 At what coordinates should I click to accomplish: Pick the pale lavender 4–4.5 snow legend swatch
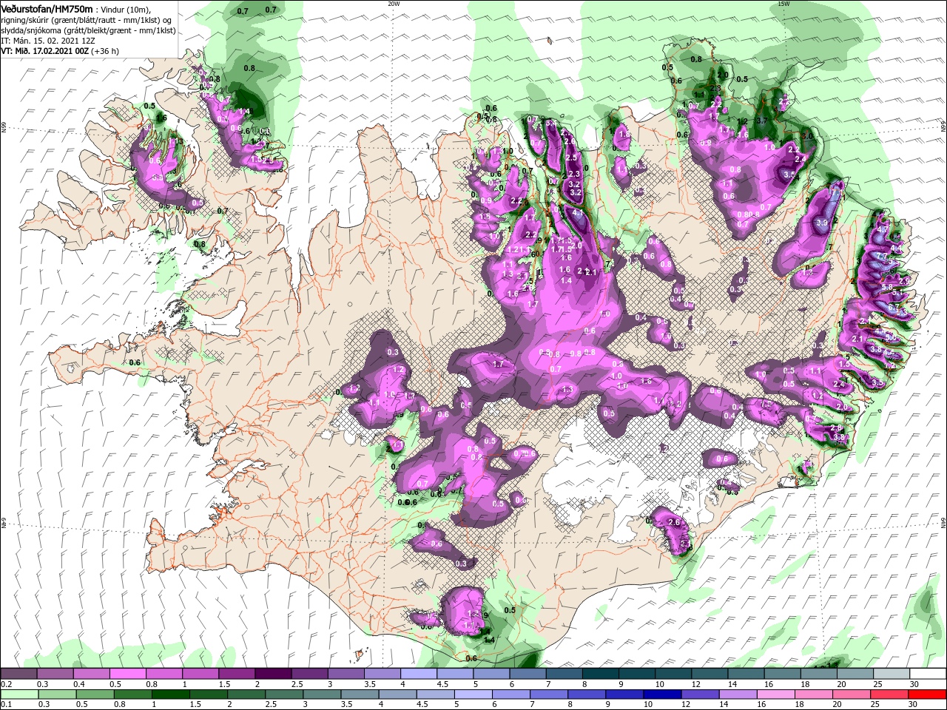pyautogui.click(x=418, y=674)
